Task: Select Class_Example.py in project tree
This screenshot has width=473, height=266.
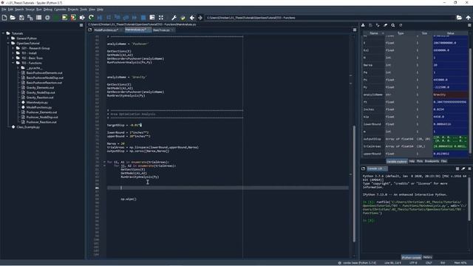Action: (x=28, y=127)
